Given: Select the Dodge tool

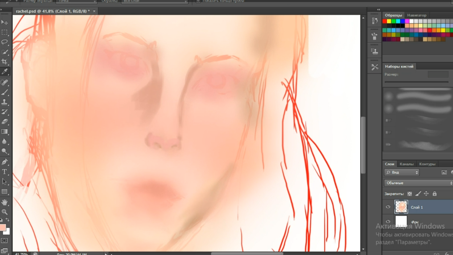Looking at the screenshot, I should [x=5, y=151].
